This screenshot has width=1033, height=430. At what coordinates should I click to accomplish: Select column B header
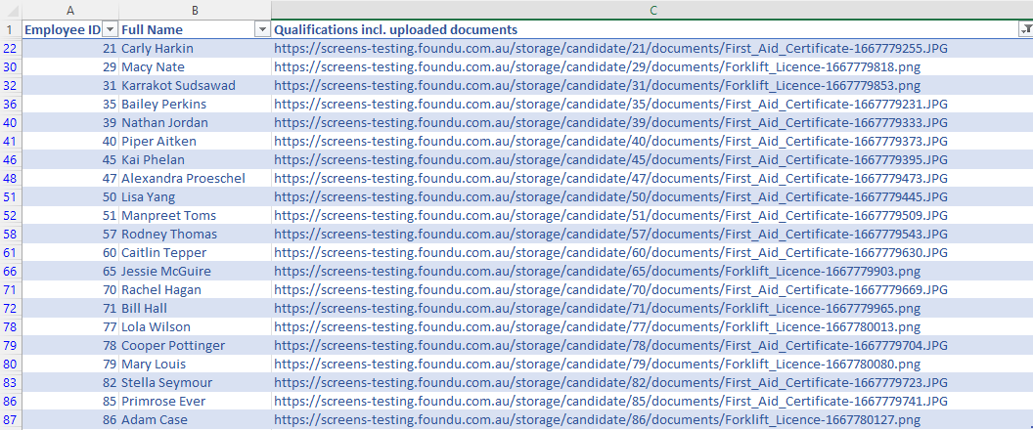pyautogui.click(x=195, y=9)
